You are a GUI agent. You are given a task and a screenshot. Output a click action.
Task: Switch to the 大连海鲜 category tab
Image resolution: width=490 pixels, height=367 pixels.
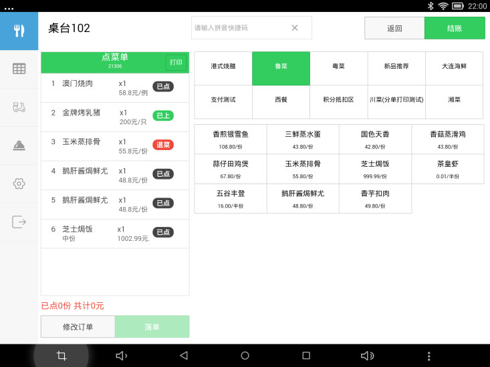point(454,68)
